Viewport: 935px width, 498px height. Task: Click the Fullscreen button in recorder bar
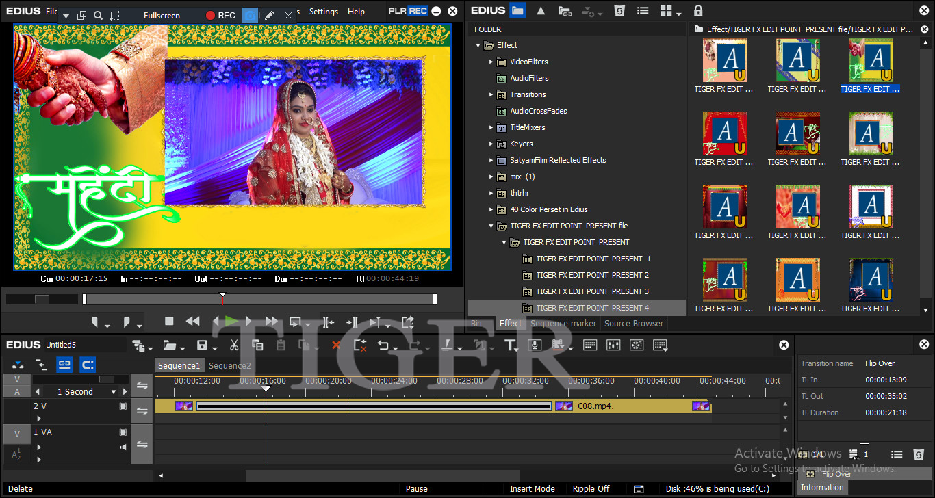point(162,15)
